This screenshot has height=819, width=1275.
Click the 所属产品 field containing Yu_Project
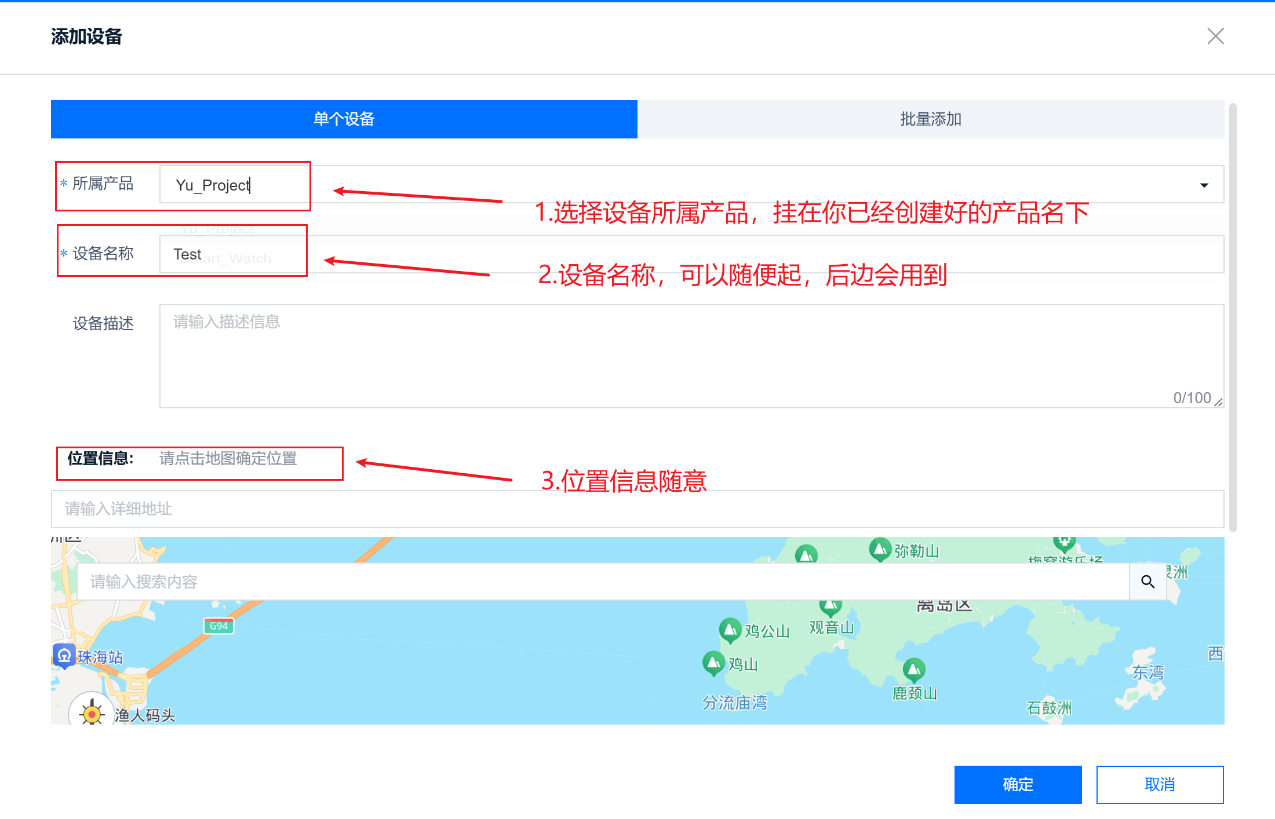691,185
